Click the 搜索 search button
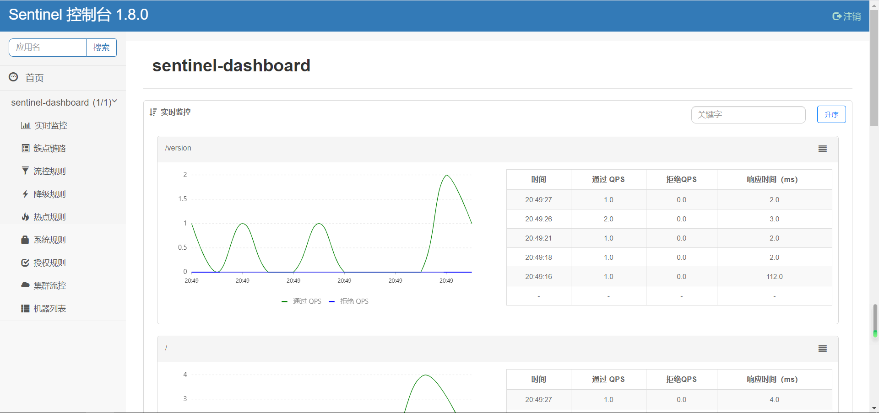The width and height of the screenshot is (879, 413). 101,48
